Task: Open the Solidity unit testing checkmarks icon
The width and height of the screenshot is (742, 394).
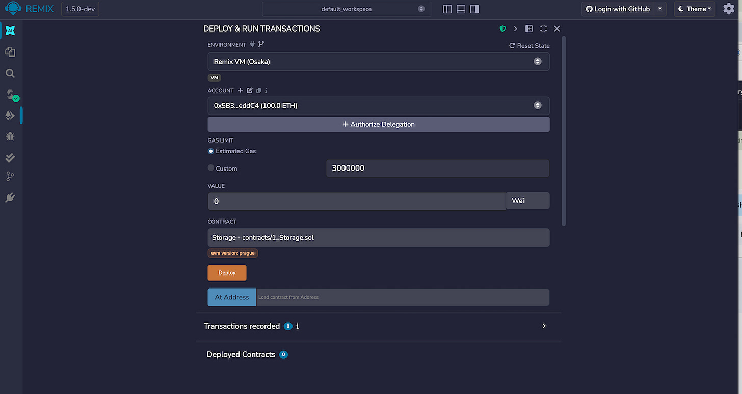Action: [10, 158]
